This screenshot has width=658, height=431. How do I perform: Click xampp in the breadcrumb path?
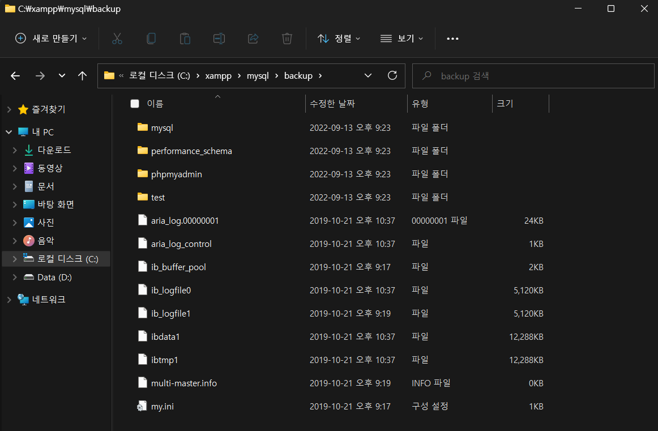218,75
